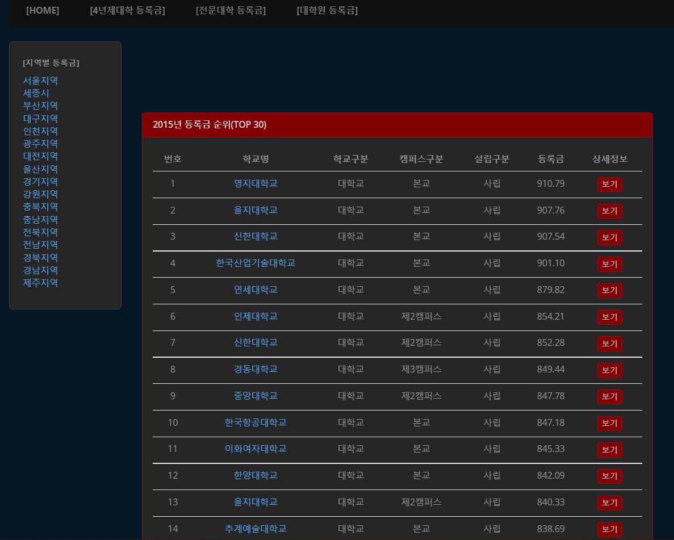Open 명지대학교 school link
Viewport: 674px width, 540px height.
coord(256,183)
